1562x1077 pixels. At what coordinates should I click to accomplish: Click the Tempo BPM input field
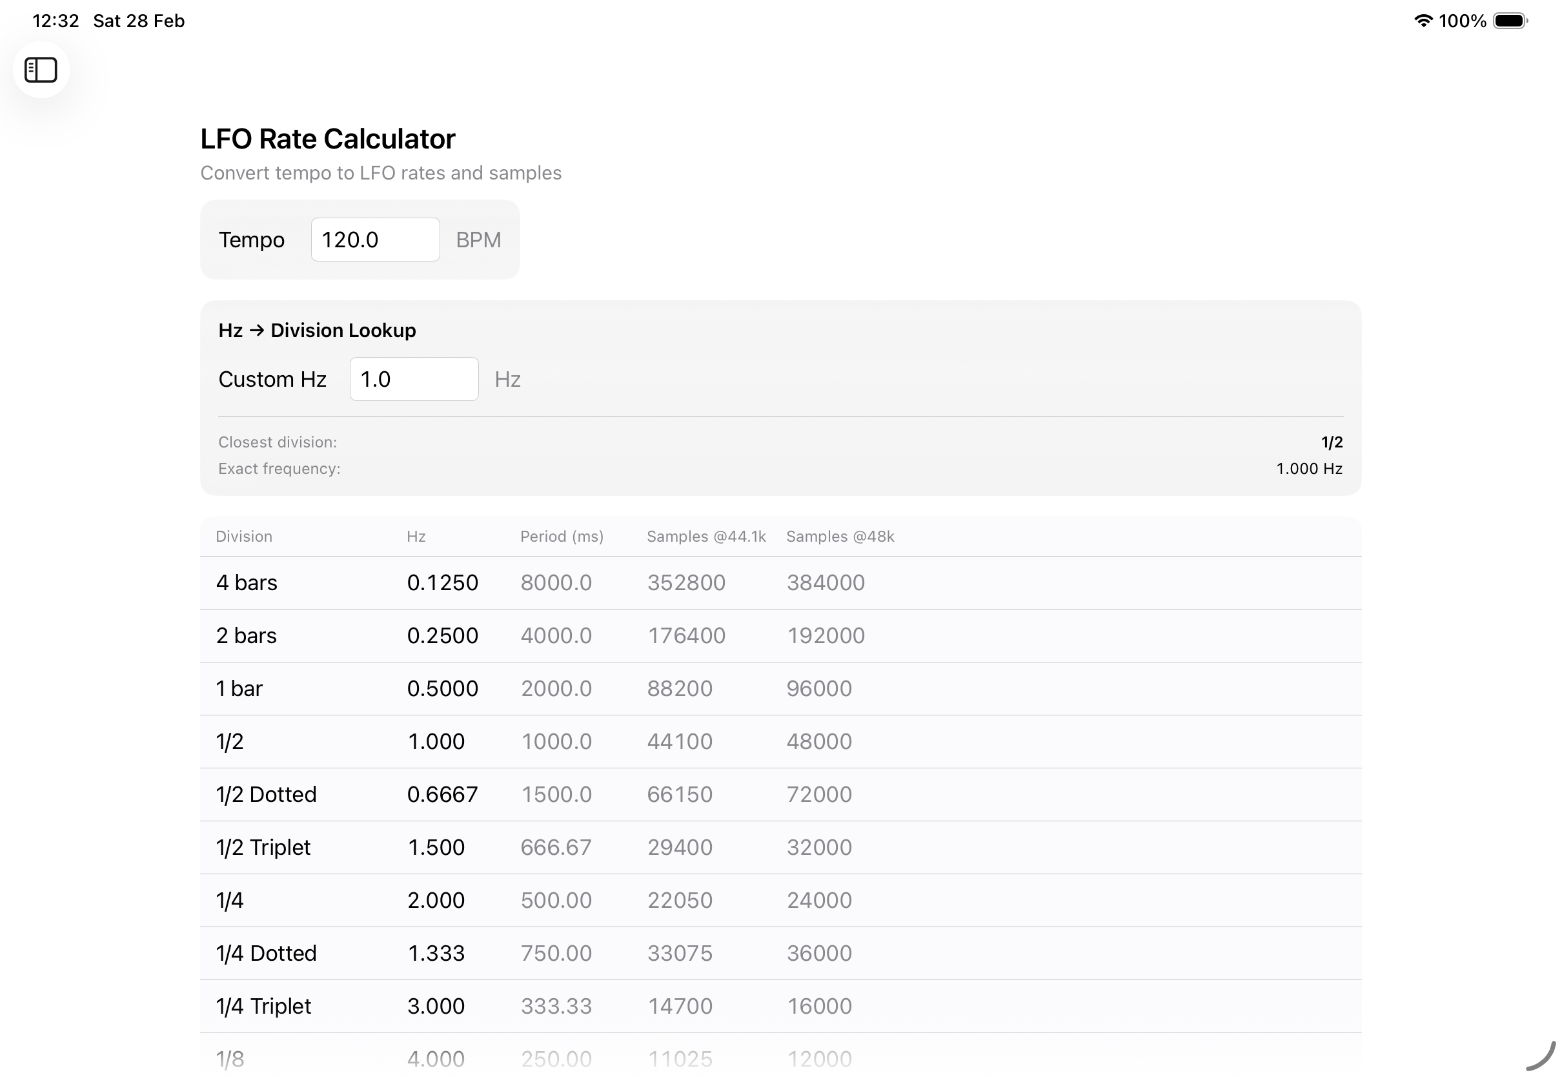(x=375, y=240)
